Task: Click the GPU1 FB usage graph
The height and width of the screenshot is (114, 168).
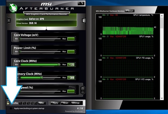Action: [128, 69]
